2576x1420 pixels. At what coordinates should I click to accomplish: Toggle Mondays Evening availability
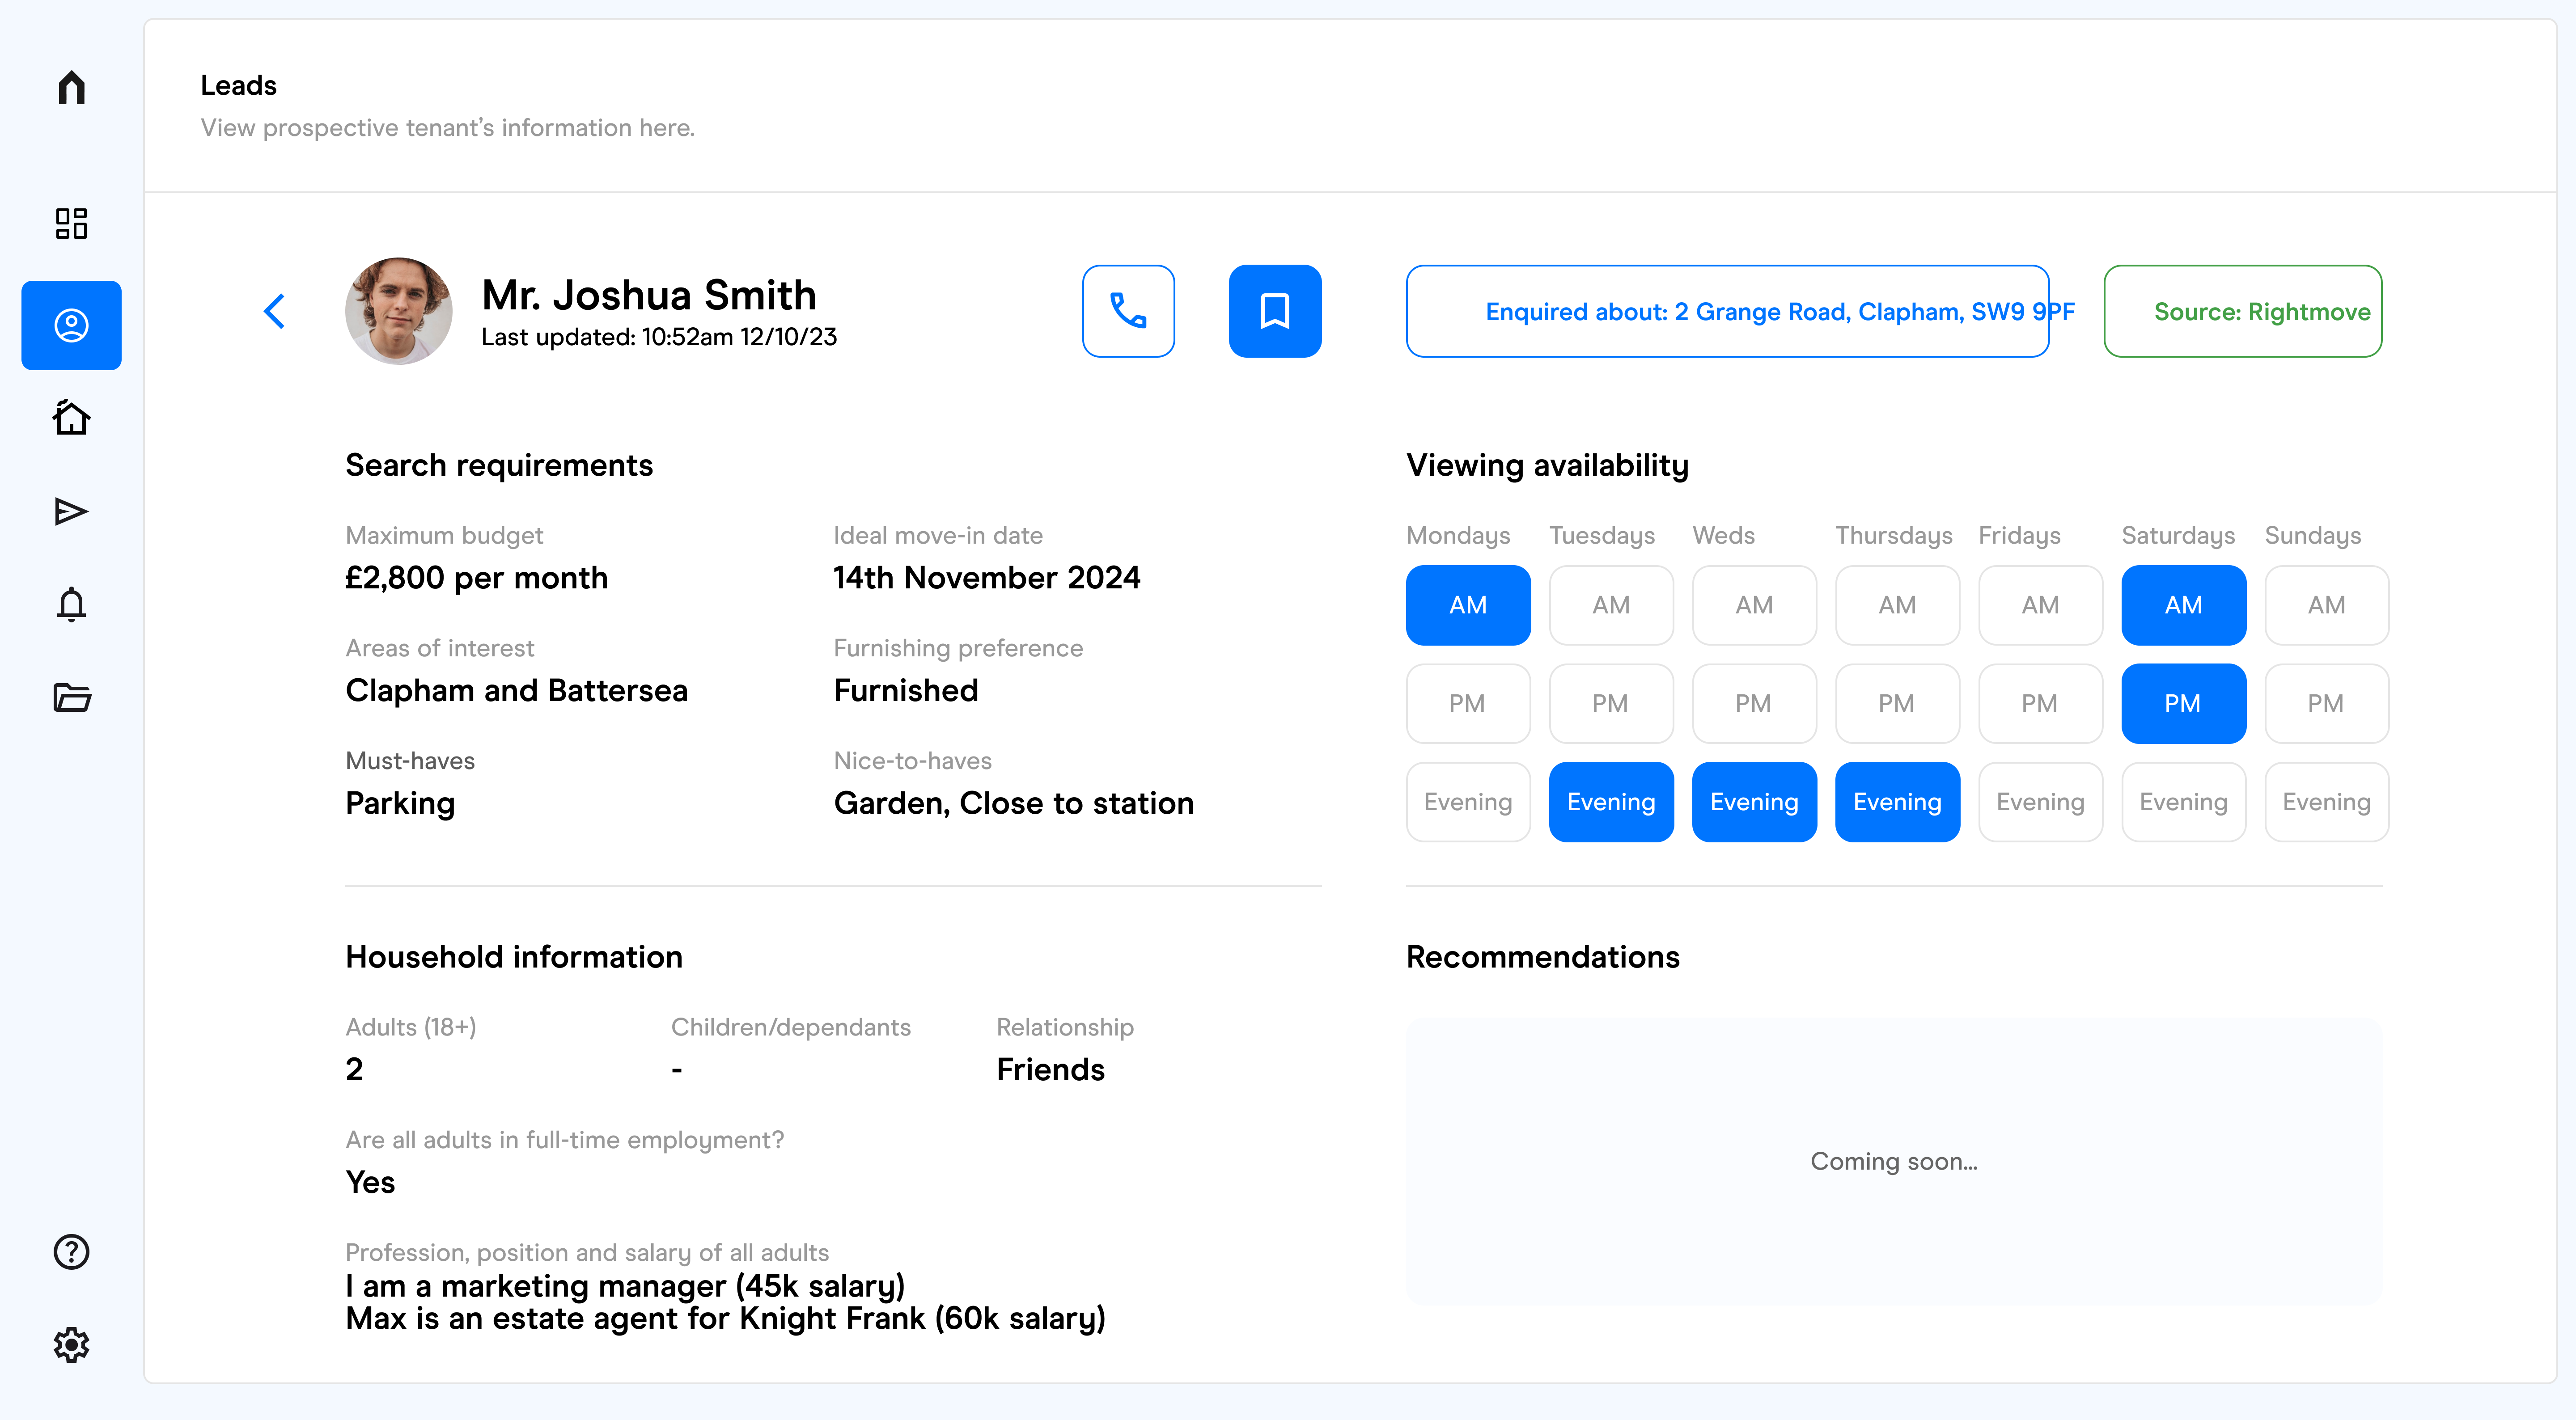[x=1468, y=802]
